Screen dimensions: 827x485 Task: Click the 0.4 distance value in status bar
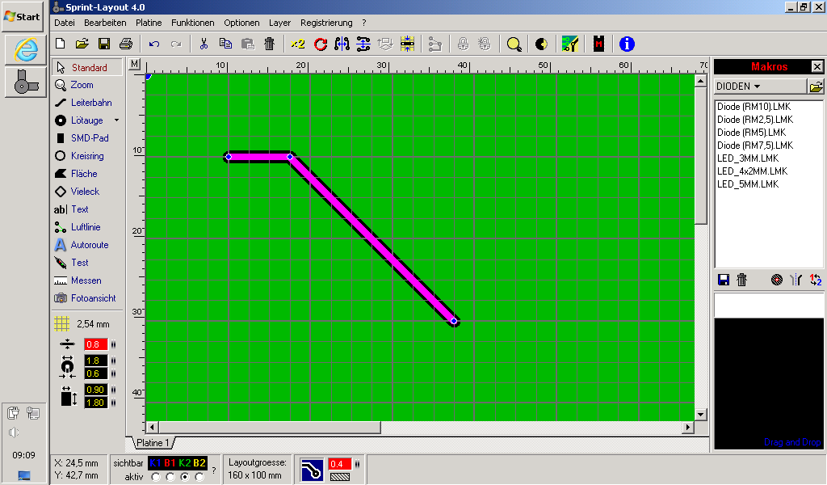[340, 464]
